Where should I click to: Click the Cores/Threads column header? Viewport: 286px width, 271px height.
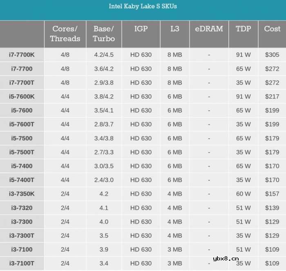click(65, 34)
